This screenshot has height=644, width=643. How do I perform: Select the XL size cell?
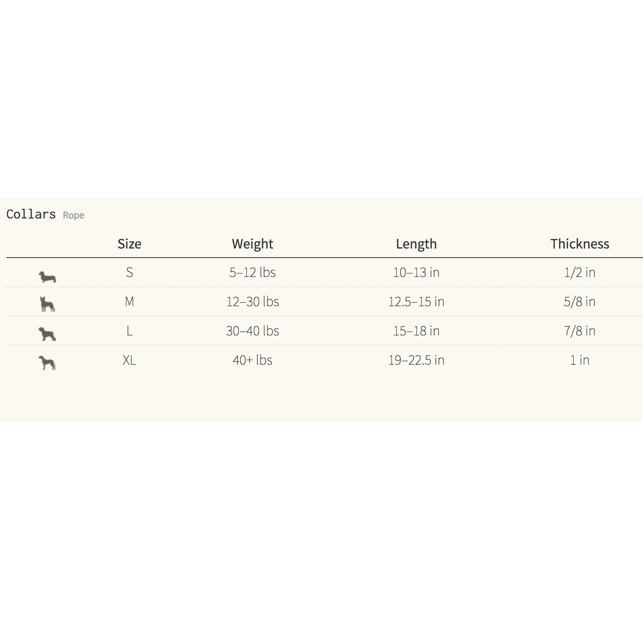pyautogui.click(x=129, y=360)
